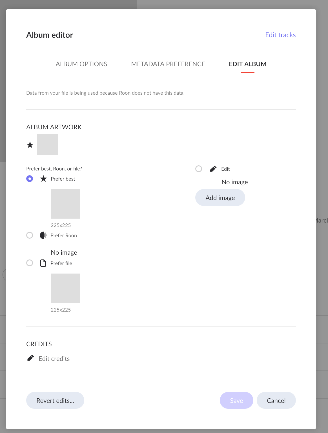Click the pencil icon beside Edit credits
Screen dimensions: 328x433
pos(30,358)
